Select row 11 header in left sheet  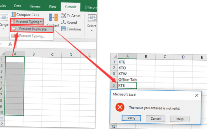coord(2,118)
